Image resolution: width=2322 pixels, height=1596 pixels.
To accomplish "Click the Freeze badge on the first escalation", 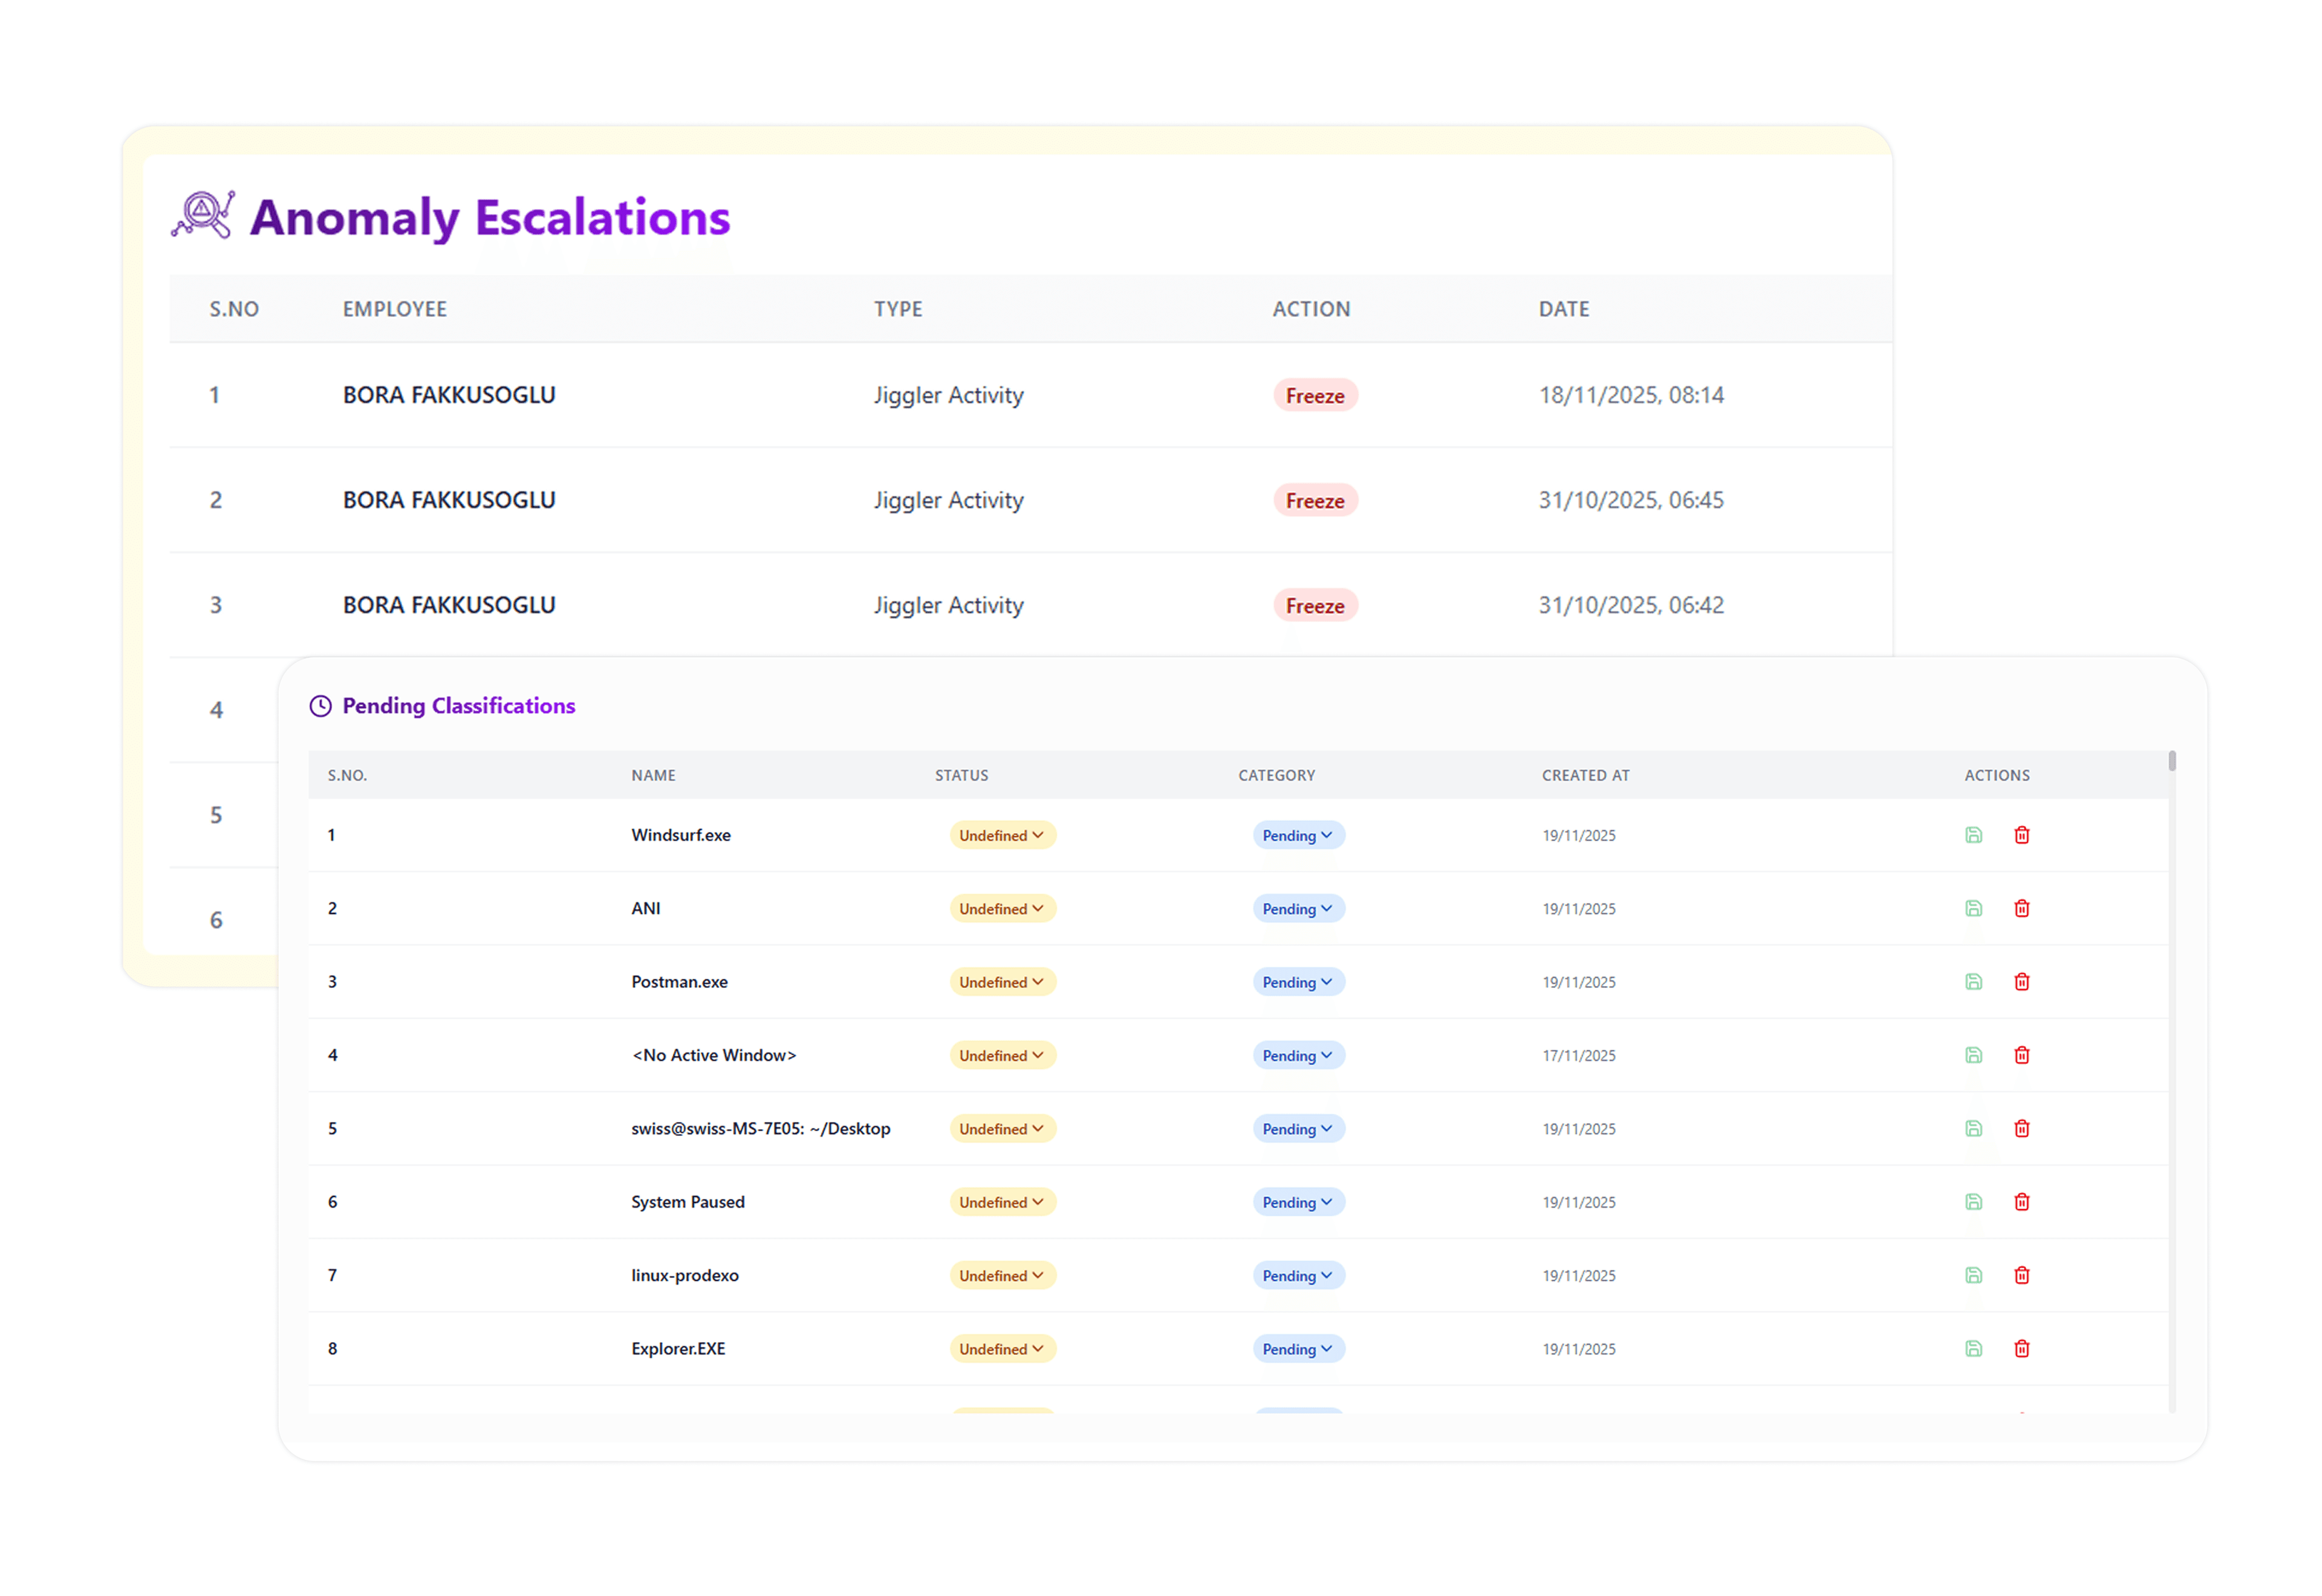I will tap(1315, 395).
